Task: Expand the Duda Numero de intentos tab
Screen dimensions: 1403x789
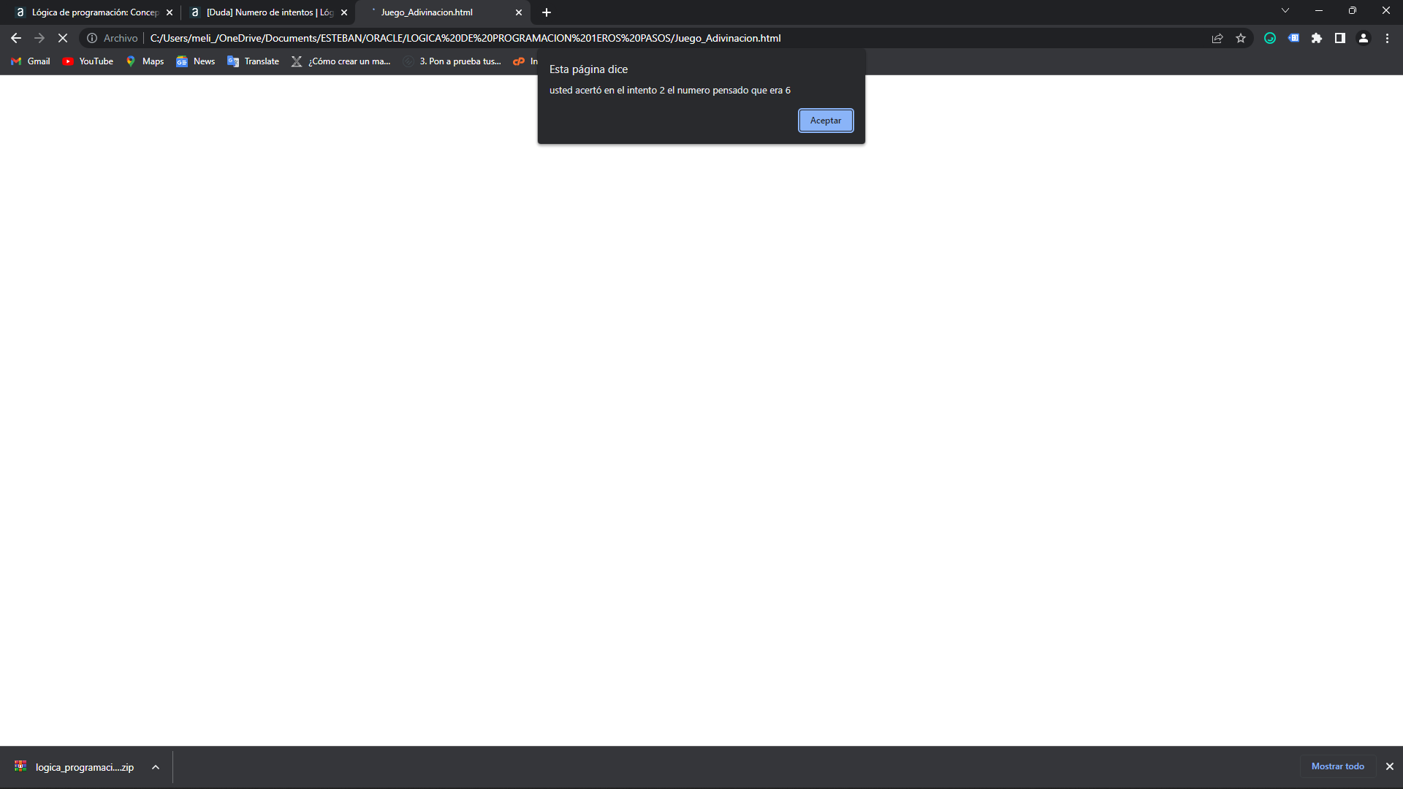Action: click(270, 12)
